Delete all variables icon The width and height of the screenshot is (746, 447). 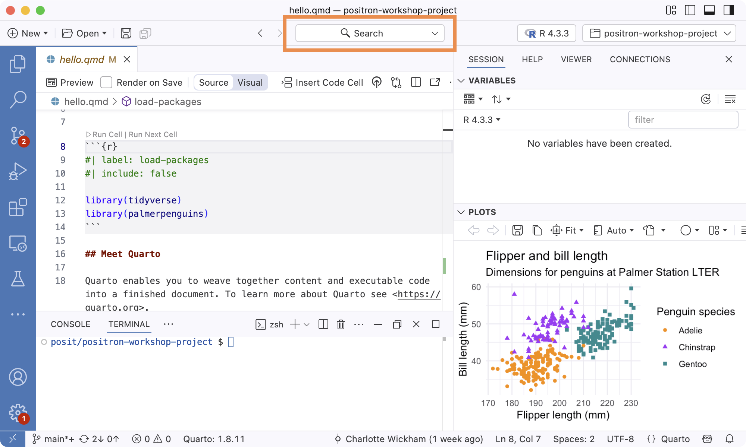(x=730, y=99)
